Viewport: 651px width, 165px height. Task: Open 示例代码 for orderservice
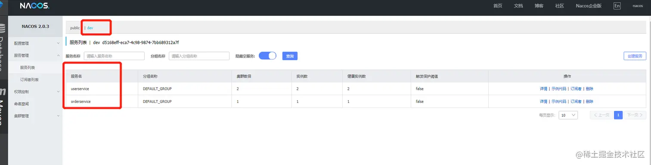point(559,101)
